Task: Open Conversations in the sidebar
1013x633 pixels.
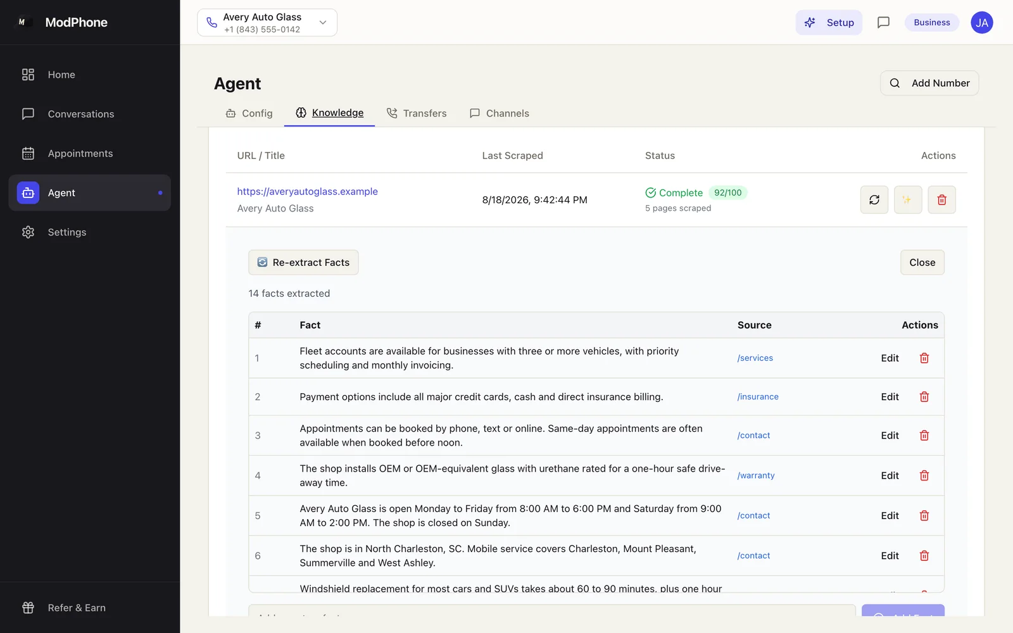Action: (x=89, y=114)
